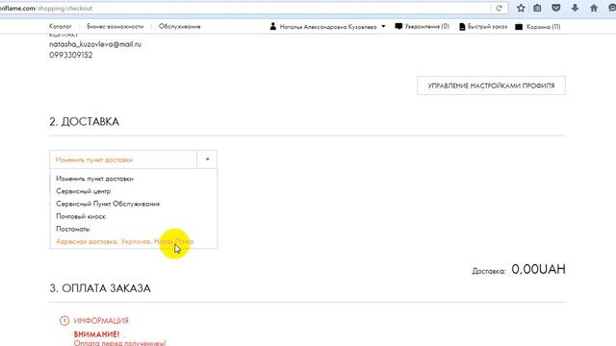The width and height of the screenshot is (616, 346).
Task: Click the delivery cost 0,00UAH value
Action: click(538, 269)
